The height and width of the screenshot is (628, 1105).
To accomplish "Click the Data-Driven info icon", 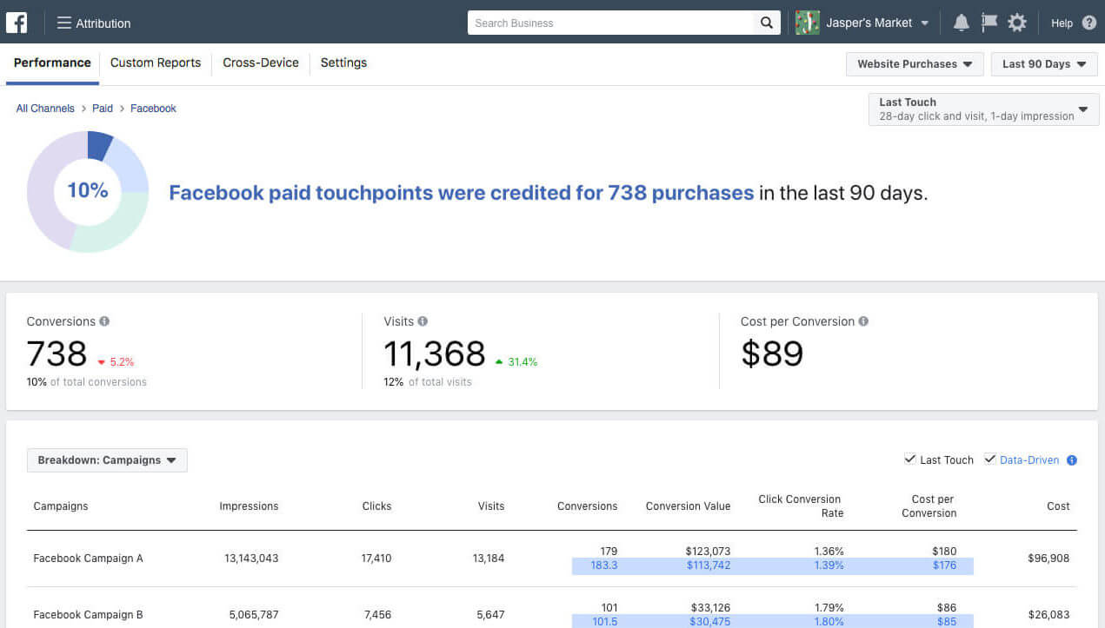I will (1071, 460).
